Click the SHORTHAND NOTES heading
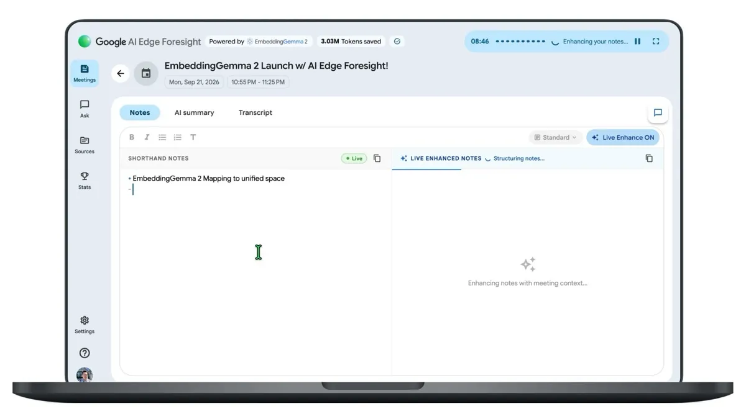 pos(159,158)
